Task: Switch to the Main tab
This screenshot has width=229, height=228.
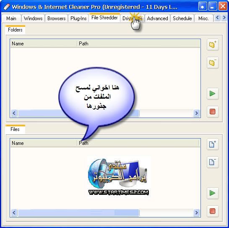Action: [x=11, y=18]
